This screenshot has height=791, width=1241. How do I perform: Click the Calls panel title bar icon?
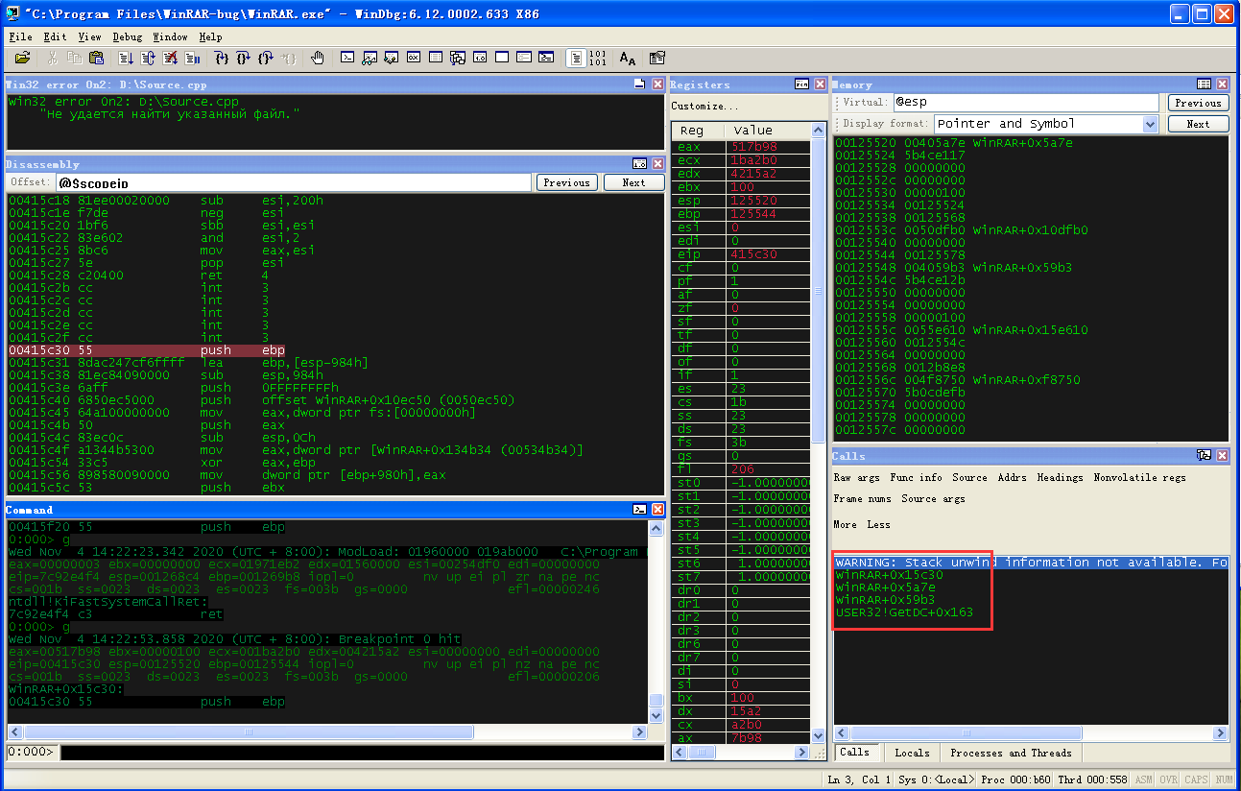coord(1204,455)
